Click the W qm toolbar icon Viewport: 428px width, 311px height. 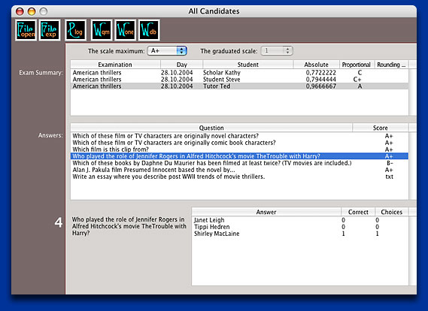tap(102, 30)
